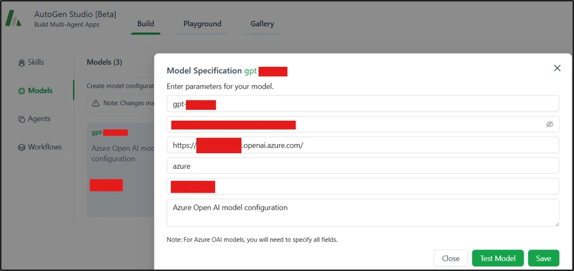
Task: Select Models in the sidebar
Action: [35, 91]
